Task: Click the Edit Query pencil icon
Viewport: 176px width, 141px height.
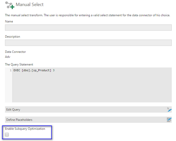Action: (169, 110)
